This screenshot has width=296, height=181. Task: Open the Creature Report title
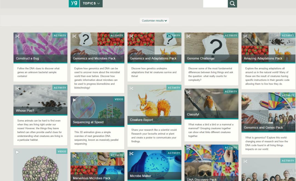141,120
